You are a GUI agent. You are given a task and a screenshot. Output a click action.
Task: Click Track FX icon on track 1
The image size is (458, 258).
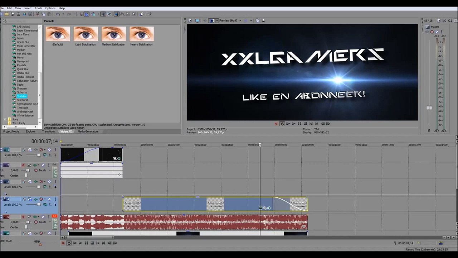click(36, 149)
